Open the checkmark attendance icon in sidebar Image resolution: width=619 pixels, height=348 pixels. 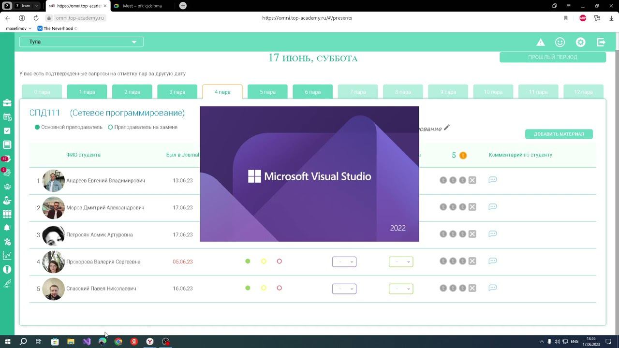coord(7,130)
